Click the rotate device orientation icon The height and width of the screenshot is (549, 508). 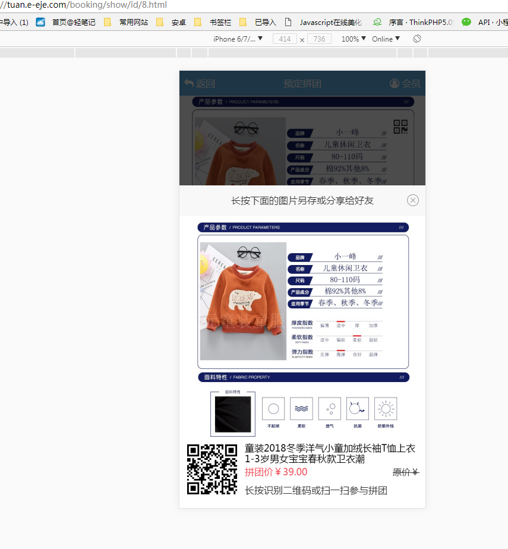417,39
